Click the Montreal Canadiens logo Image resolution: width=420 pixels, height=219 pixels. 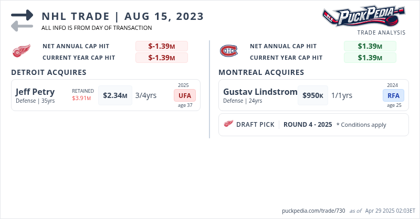click(228, 51)
